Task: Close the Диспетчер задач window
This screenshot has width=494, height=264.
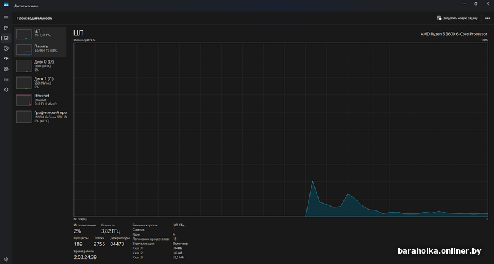Action: 487,4
